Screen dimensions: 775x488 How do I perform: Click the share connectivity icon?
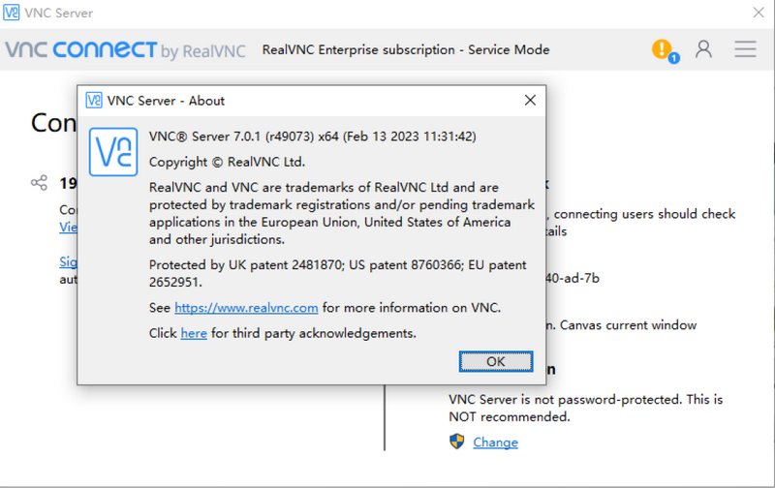point(39,183)
